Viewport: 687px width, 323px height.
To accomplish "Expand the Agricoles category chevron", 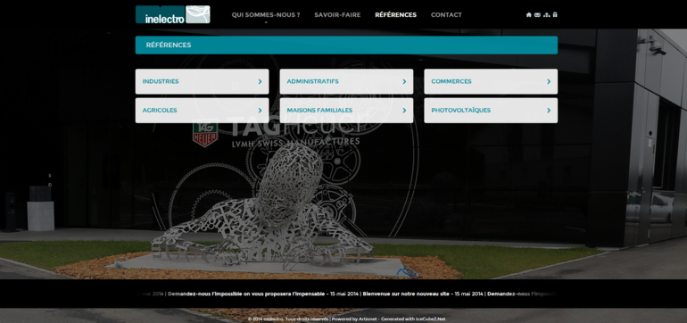I will click(x=260, y=111).
